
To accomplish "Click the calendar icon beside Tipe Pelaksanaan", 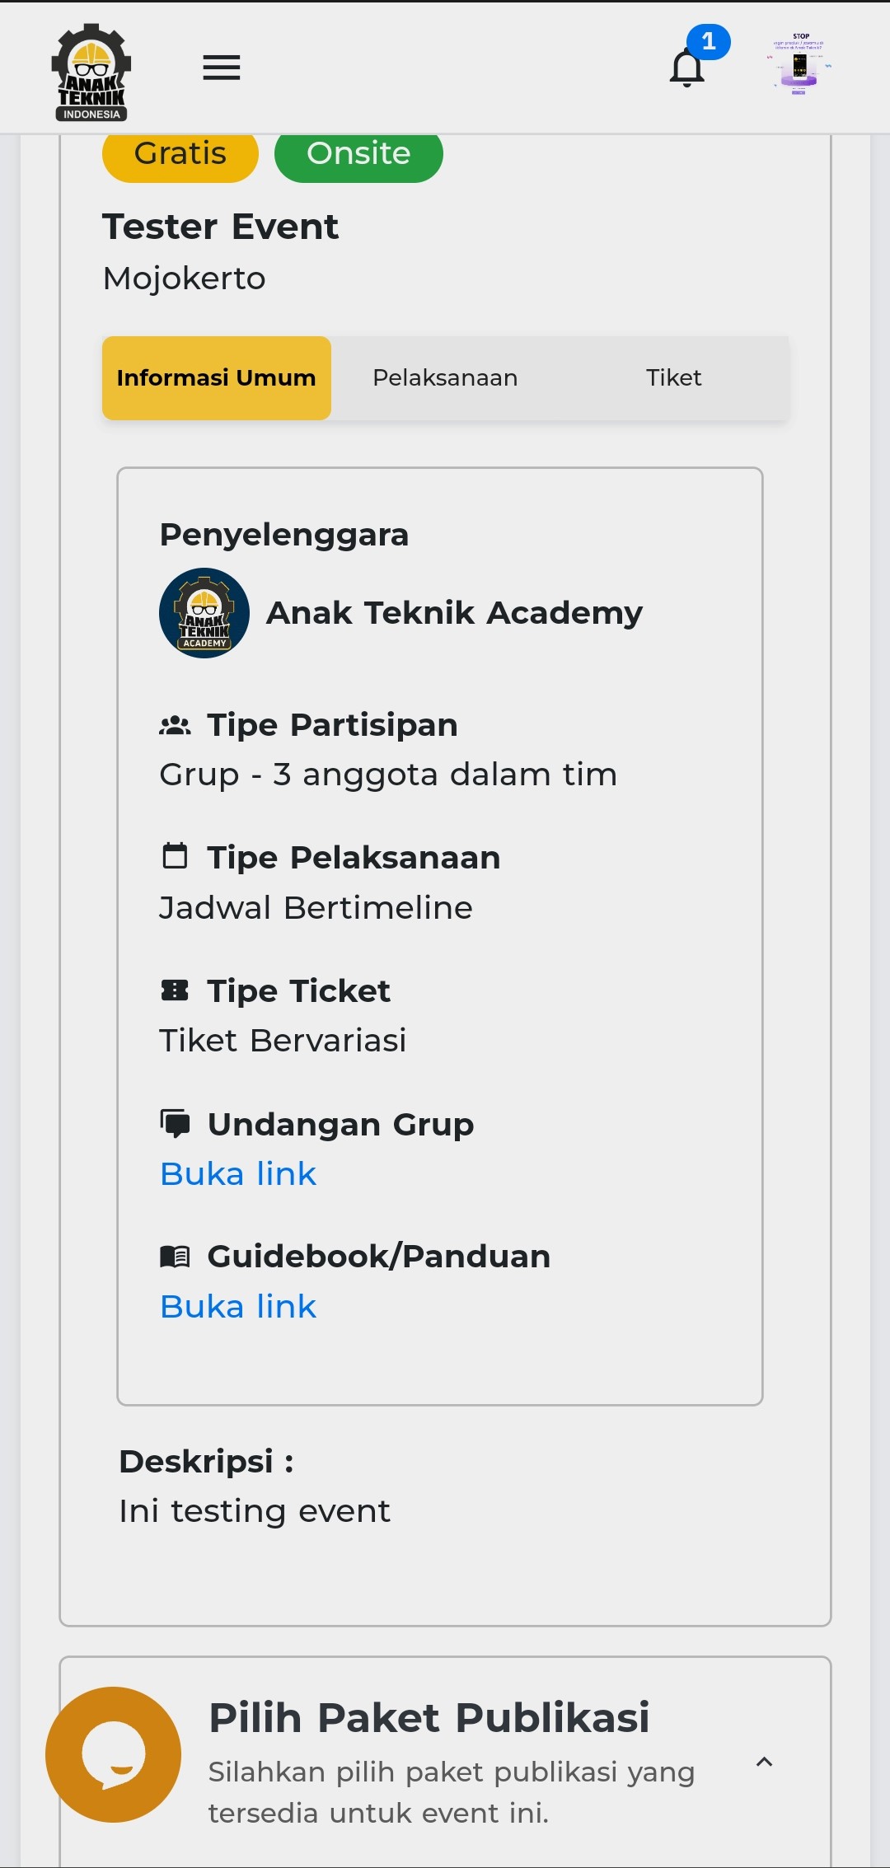I will tap(175, 857).
